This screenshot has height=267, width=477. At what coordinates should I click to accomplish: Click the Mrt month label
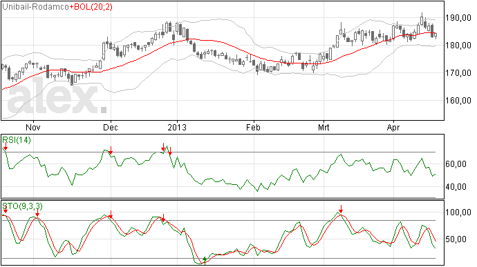coord(324,127)
